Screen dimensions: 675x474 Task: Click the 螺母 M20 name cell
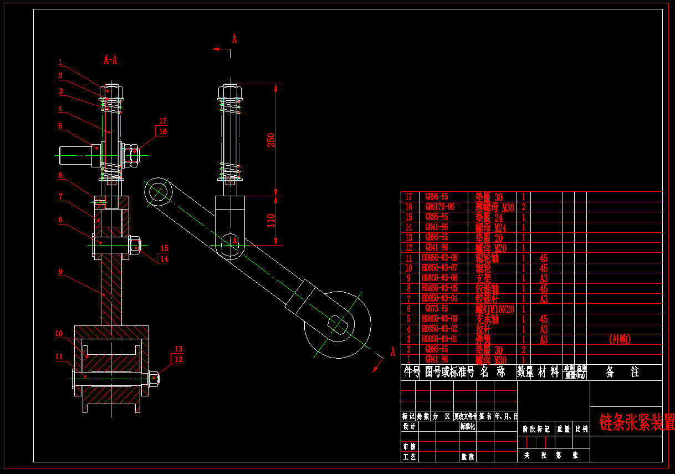tap(491, 248)
